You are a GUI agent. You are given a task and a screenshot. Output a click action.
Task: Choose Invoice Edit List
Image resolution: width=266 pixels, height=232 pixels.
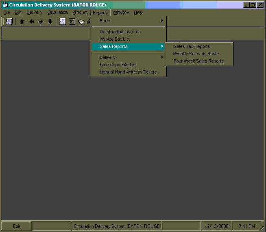point(129,39)
